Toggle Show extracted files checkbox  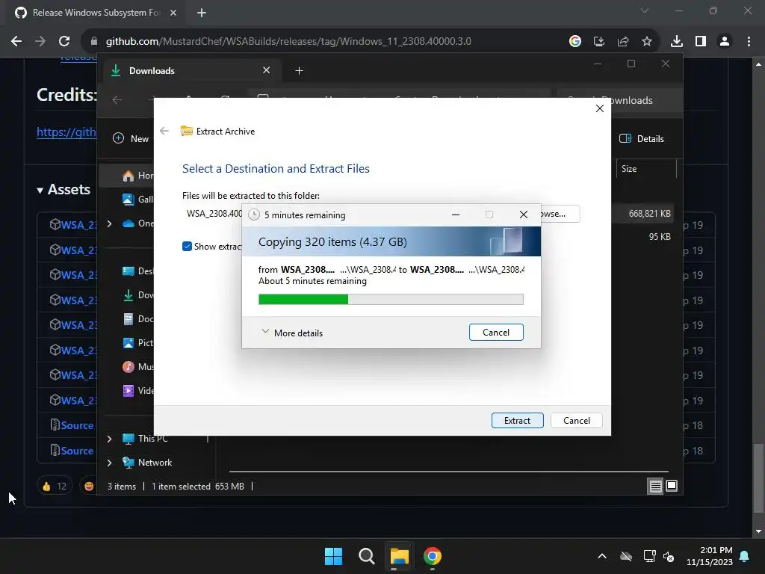pos(187,247)
